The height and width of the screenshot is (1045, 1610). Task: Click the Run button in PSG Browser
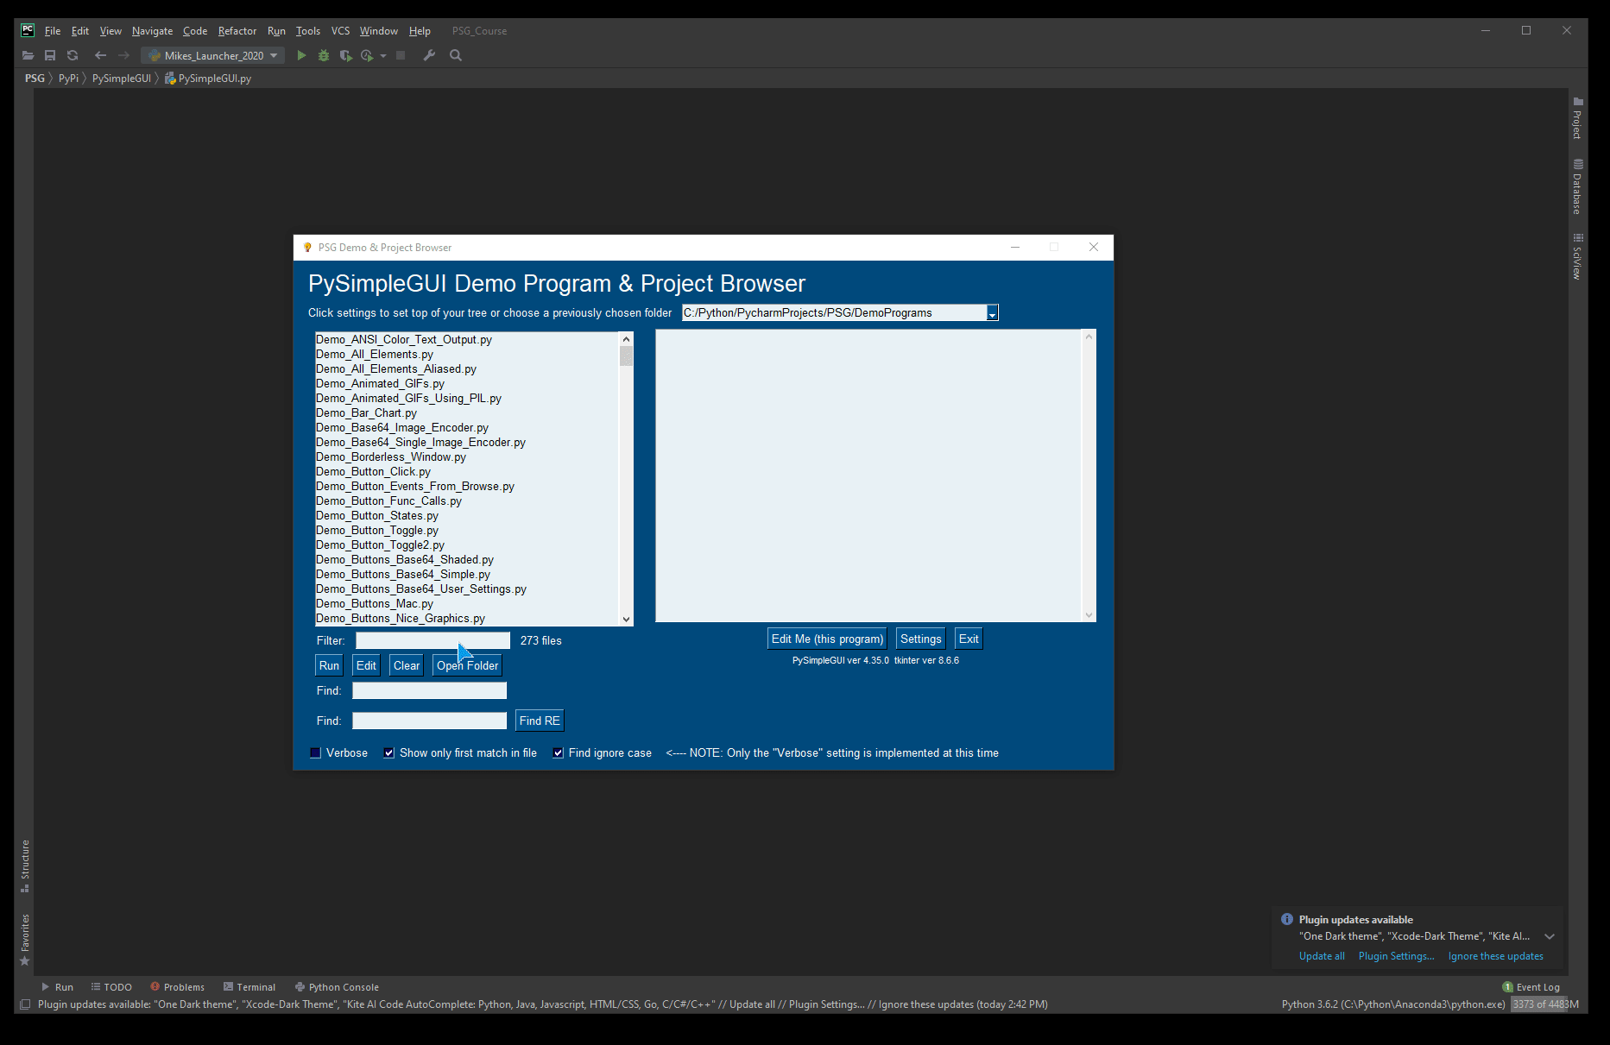click(x=329, y=666)
